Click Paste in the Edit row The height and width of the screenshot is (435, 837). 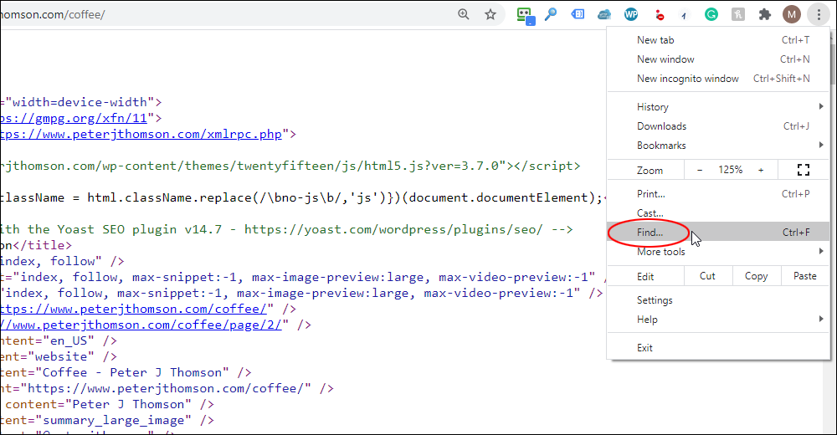(805, 276)
